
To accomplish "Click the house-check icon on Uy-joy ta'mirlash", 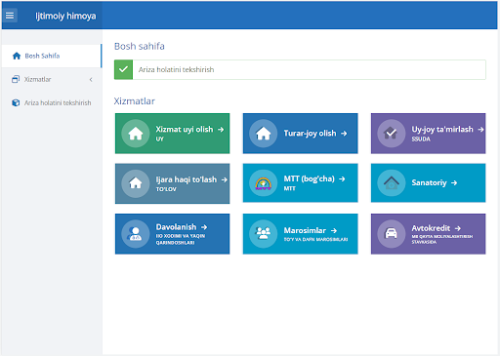I will pos(391,134).
